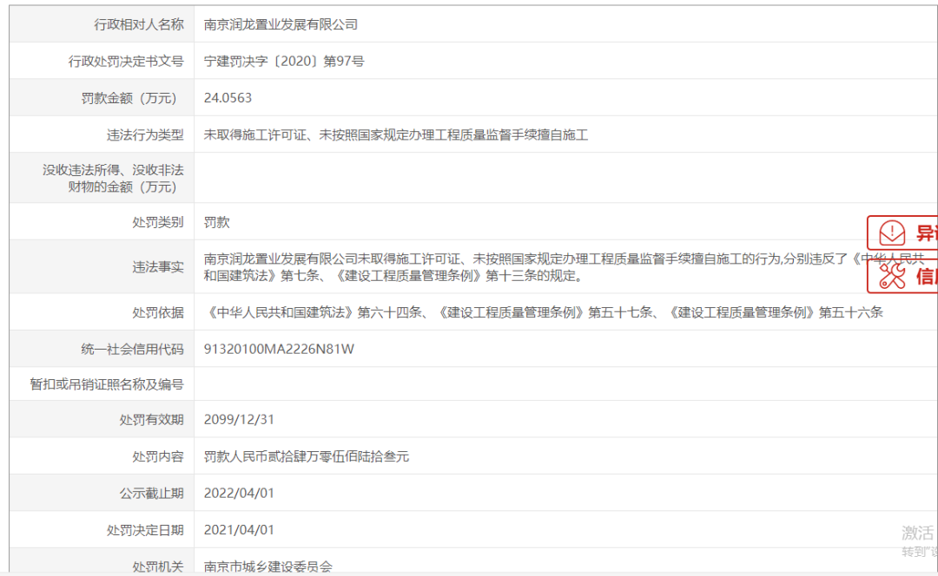The height and width of the screenshot is (576, 938).
Task: Click the 没收违法所得、没收非法财物的金额 label
Action: 113,178
